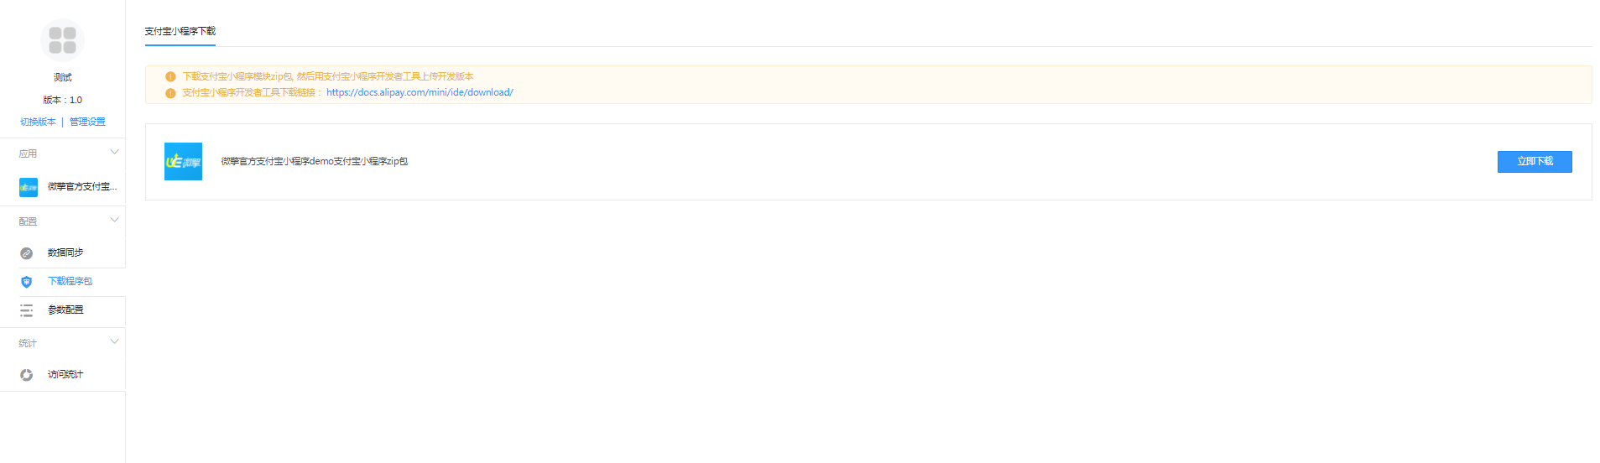Click the 测试 app name text

[x=63, y=77]
